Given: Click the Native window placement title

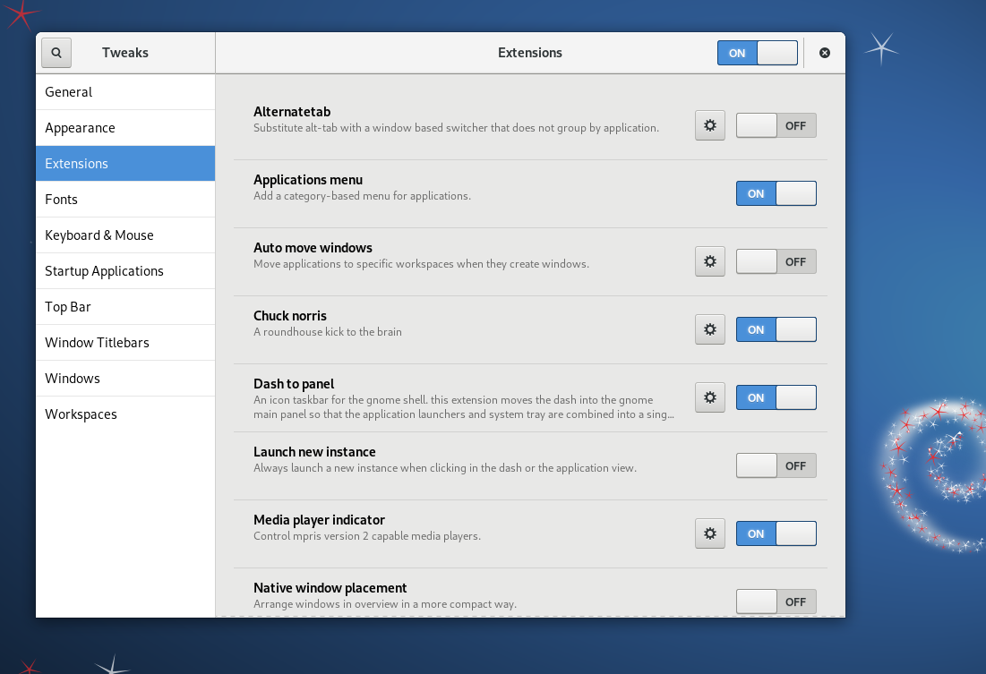Looking at the screenshot, I should pyautogui.click(x=330, y=588).
